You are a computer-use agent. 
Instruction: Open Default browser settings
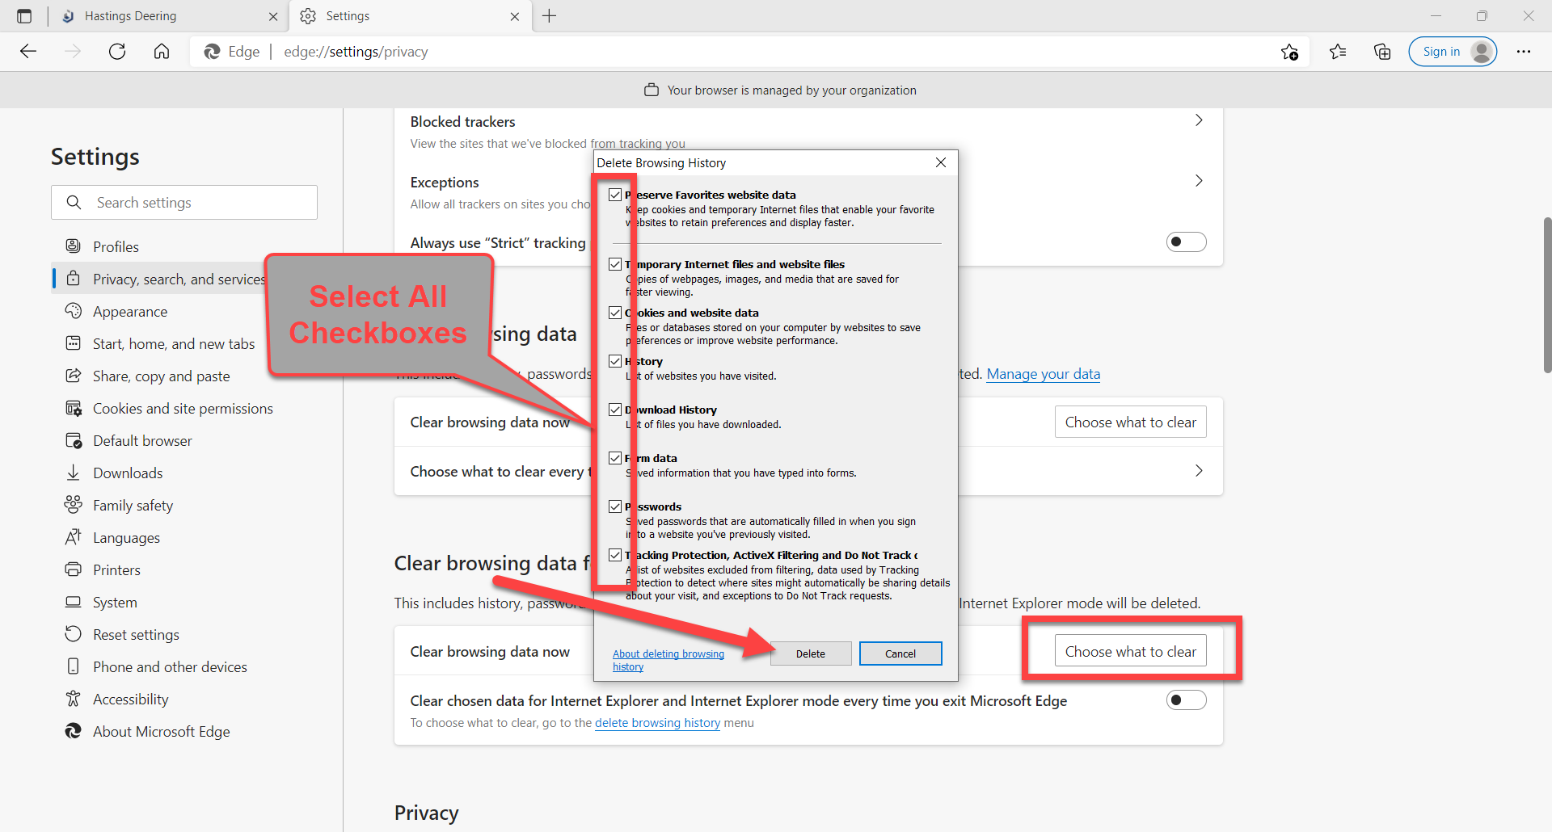point(142,440)
